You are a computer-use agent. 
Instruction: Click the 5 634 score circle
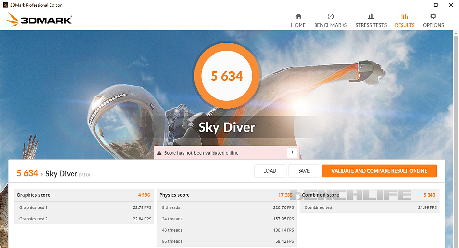(227, 76)
